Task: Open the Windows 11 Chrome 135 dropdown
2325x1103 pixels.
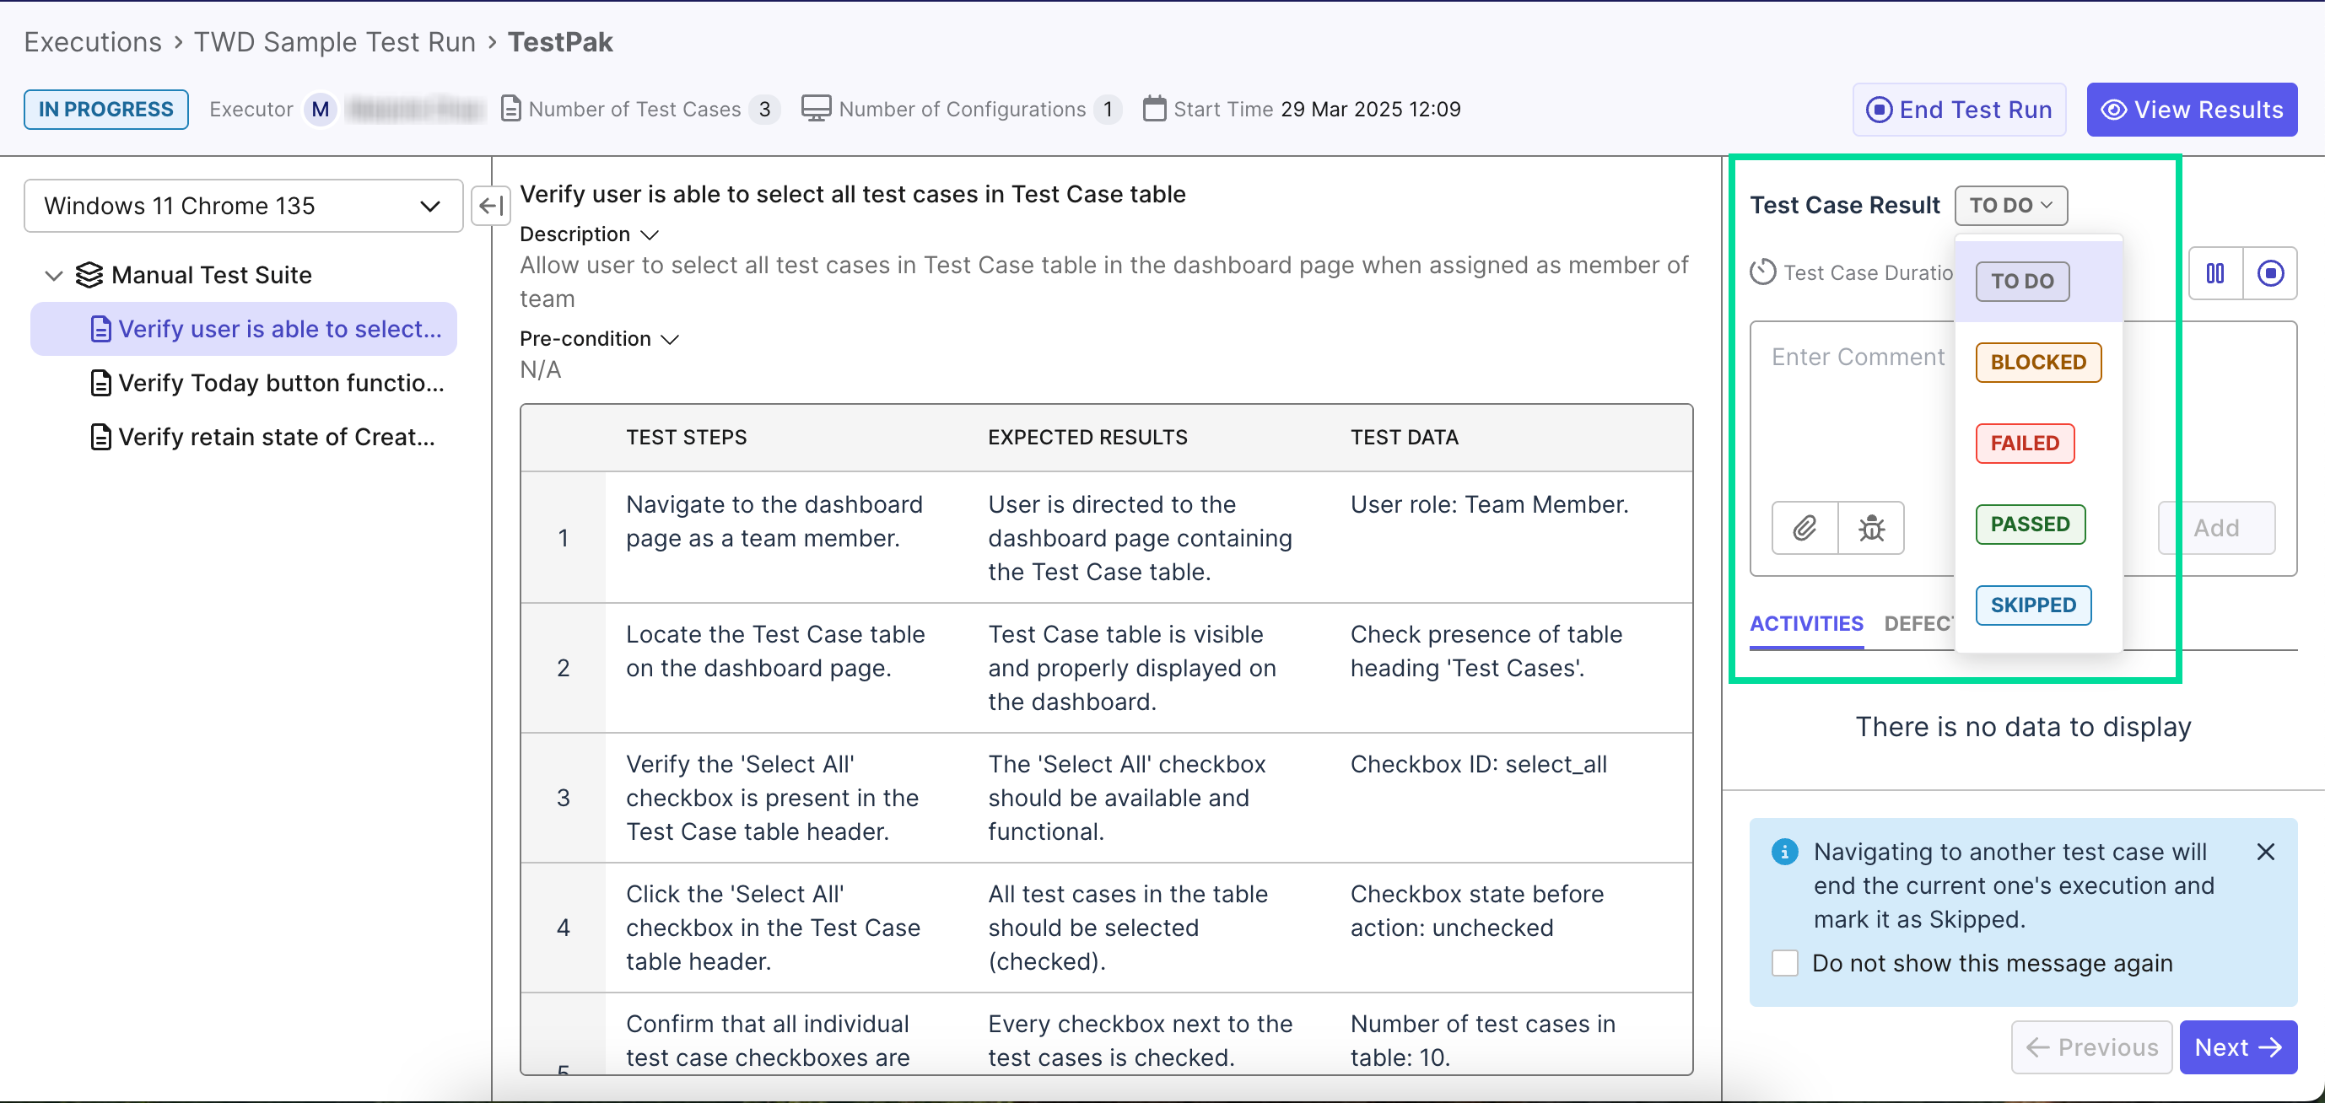Action: 243,206
